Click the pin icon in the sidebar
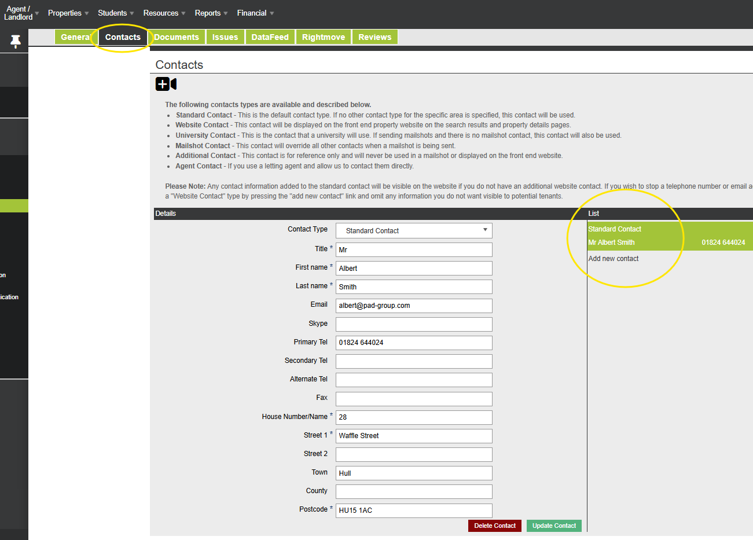 (x=16, y=41)
